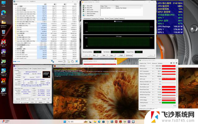Click the Windows Start button on taskbar
The width and height of the screenshot is (198, 124).
coord(65,122)
